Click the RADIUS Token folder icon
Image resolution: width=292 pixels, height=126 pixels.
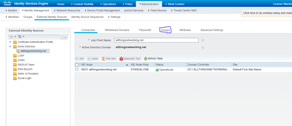15,65
